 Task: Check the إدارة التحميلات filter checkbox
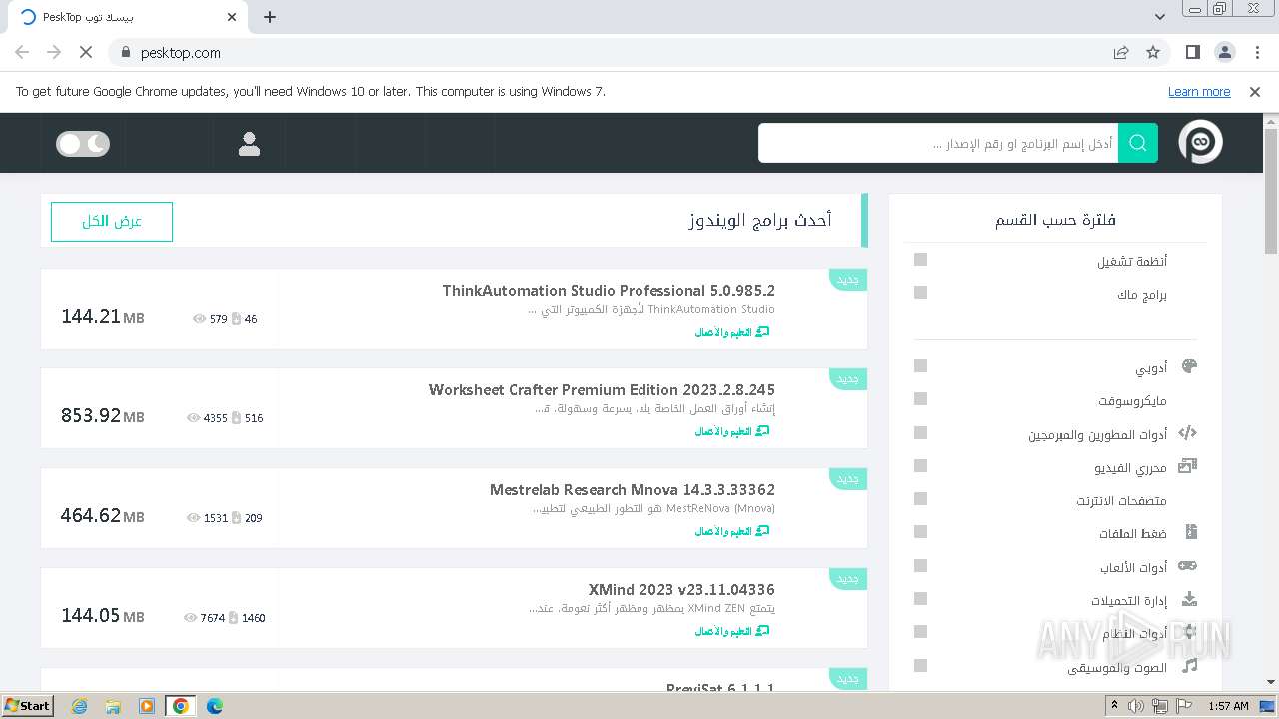[x=921, y=599]
